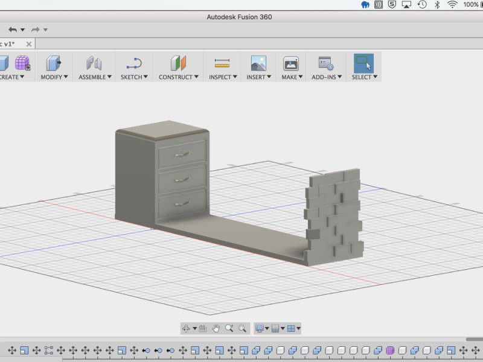Expand the Display Settings dropdown arrow
The image size is (483, 362).
point(267,328)
